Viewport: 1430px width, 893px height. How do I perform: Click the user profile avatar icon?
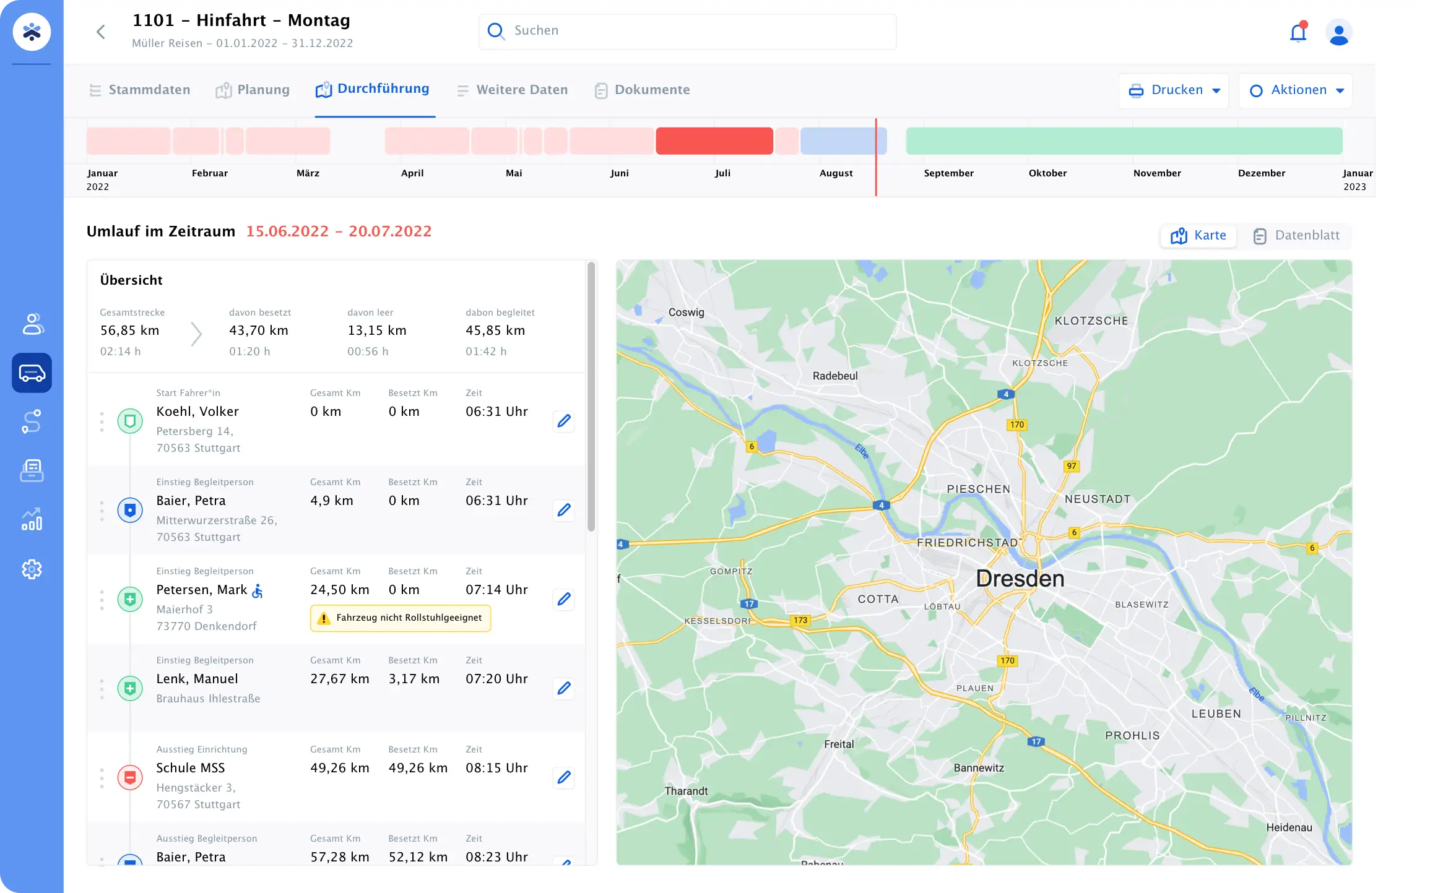click(1338, 32)
